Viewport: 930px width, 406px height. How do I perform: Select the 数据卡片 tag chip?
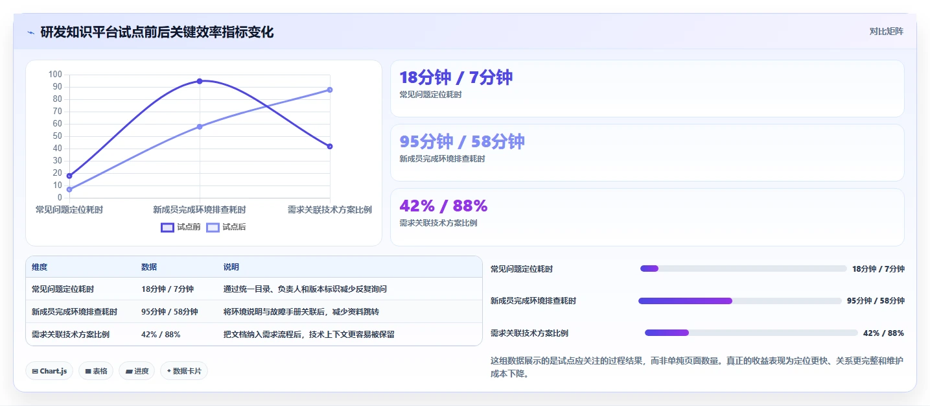[x=184, y=371]
